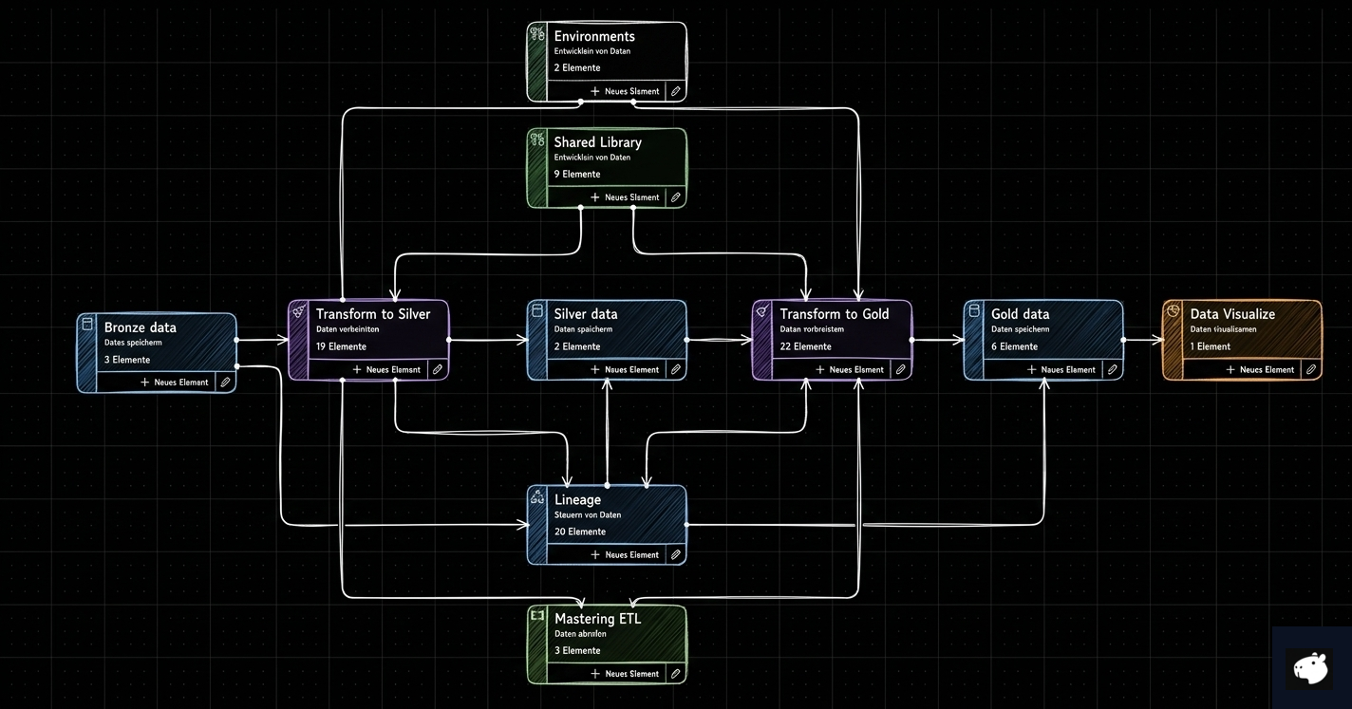1352x709 pixels.
Task: Click the Transform to Silver type icon
Action: [299, 311]
